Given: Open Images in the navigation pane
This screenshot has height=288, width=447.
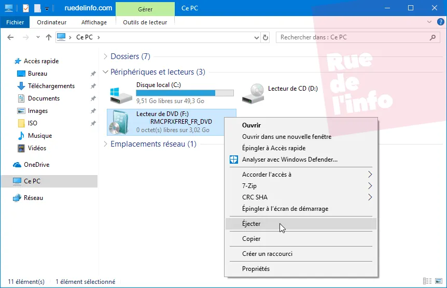Looking at the screenshot, I should tap(38, 111).
